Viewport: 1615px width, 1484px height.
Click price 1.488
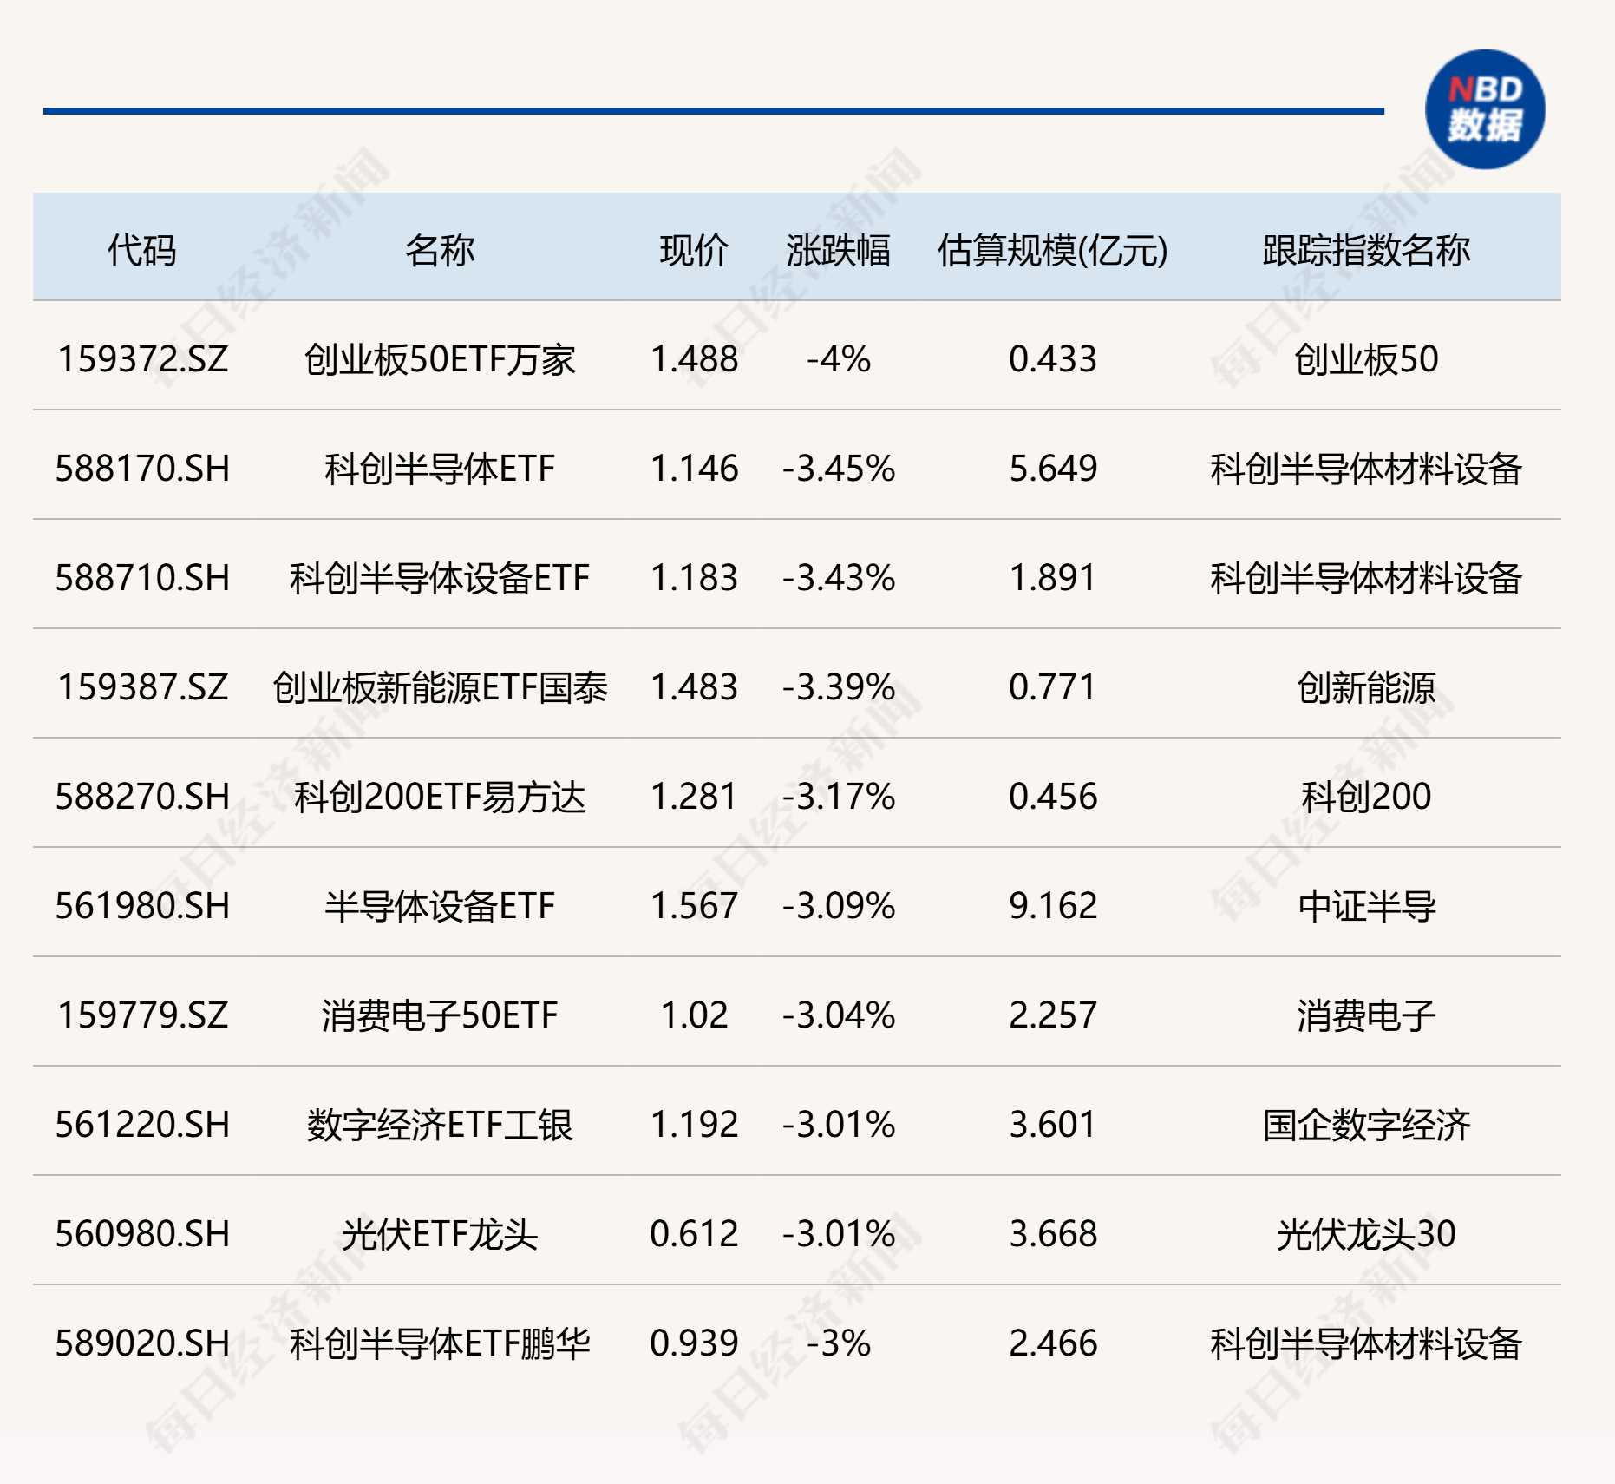[694, 359]
